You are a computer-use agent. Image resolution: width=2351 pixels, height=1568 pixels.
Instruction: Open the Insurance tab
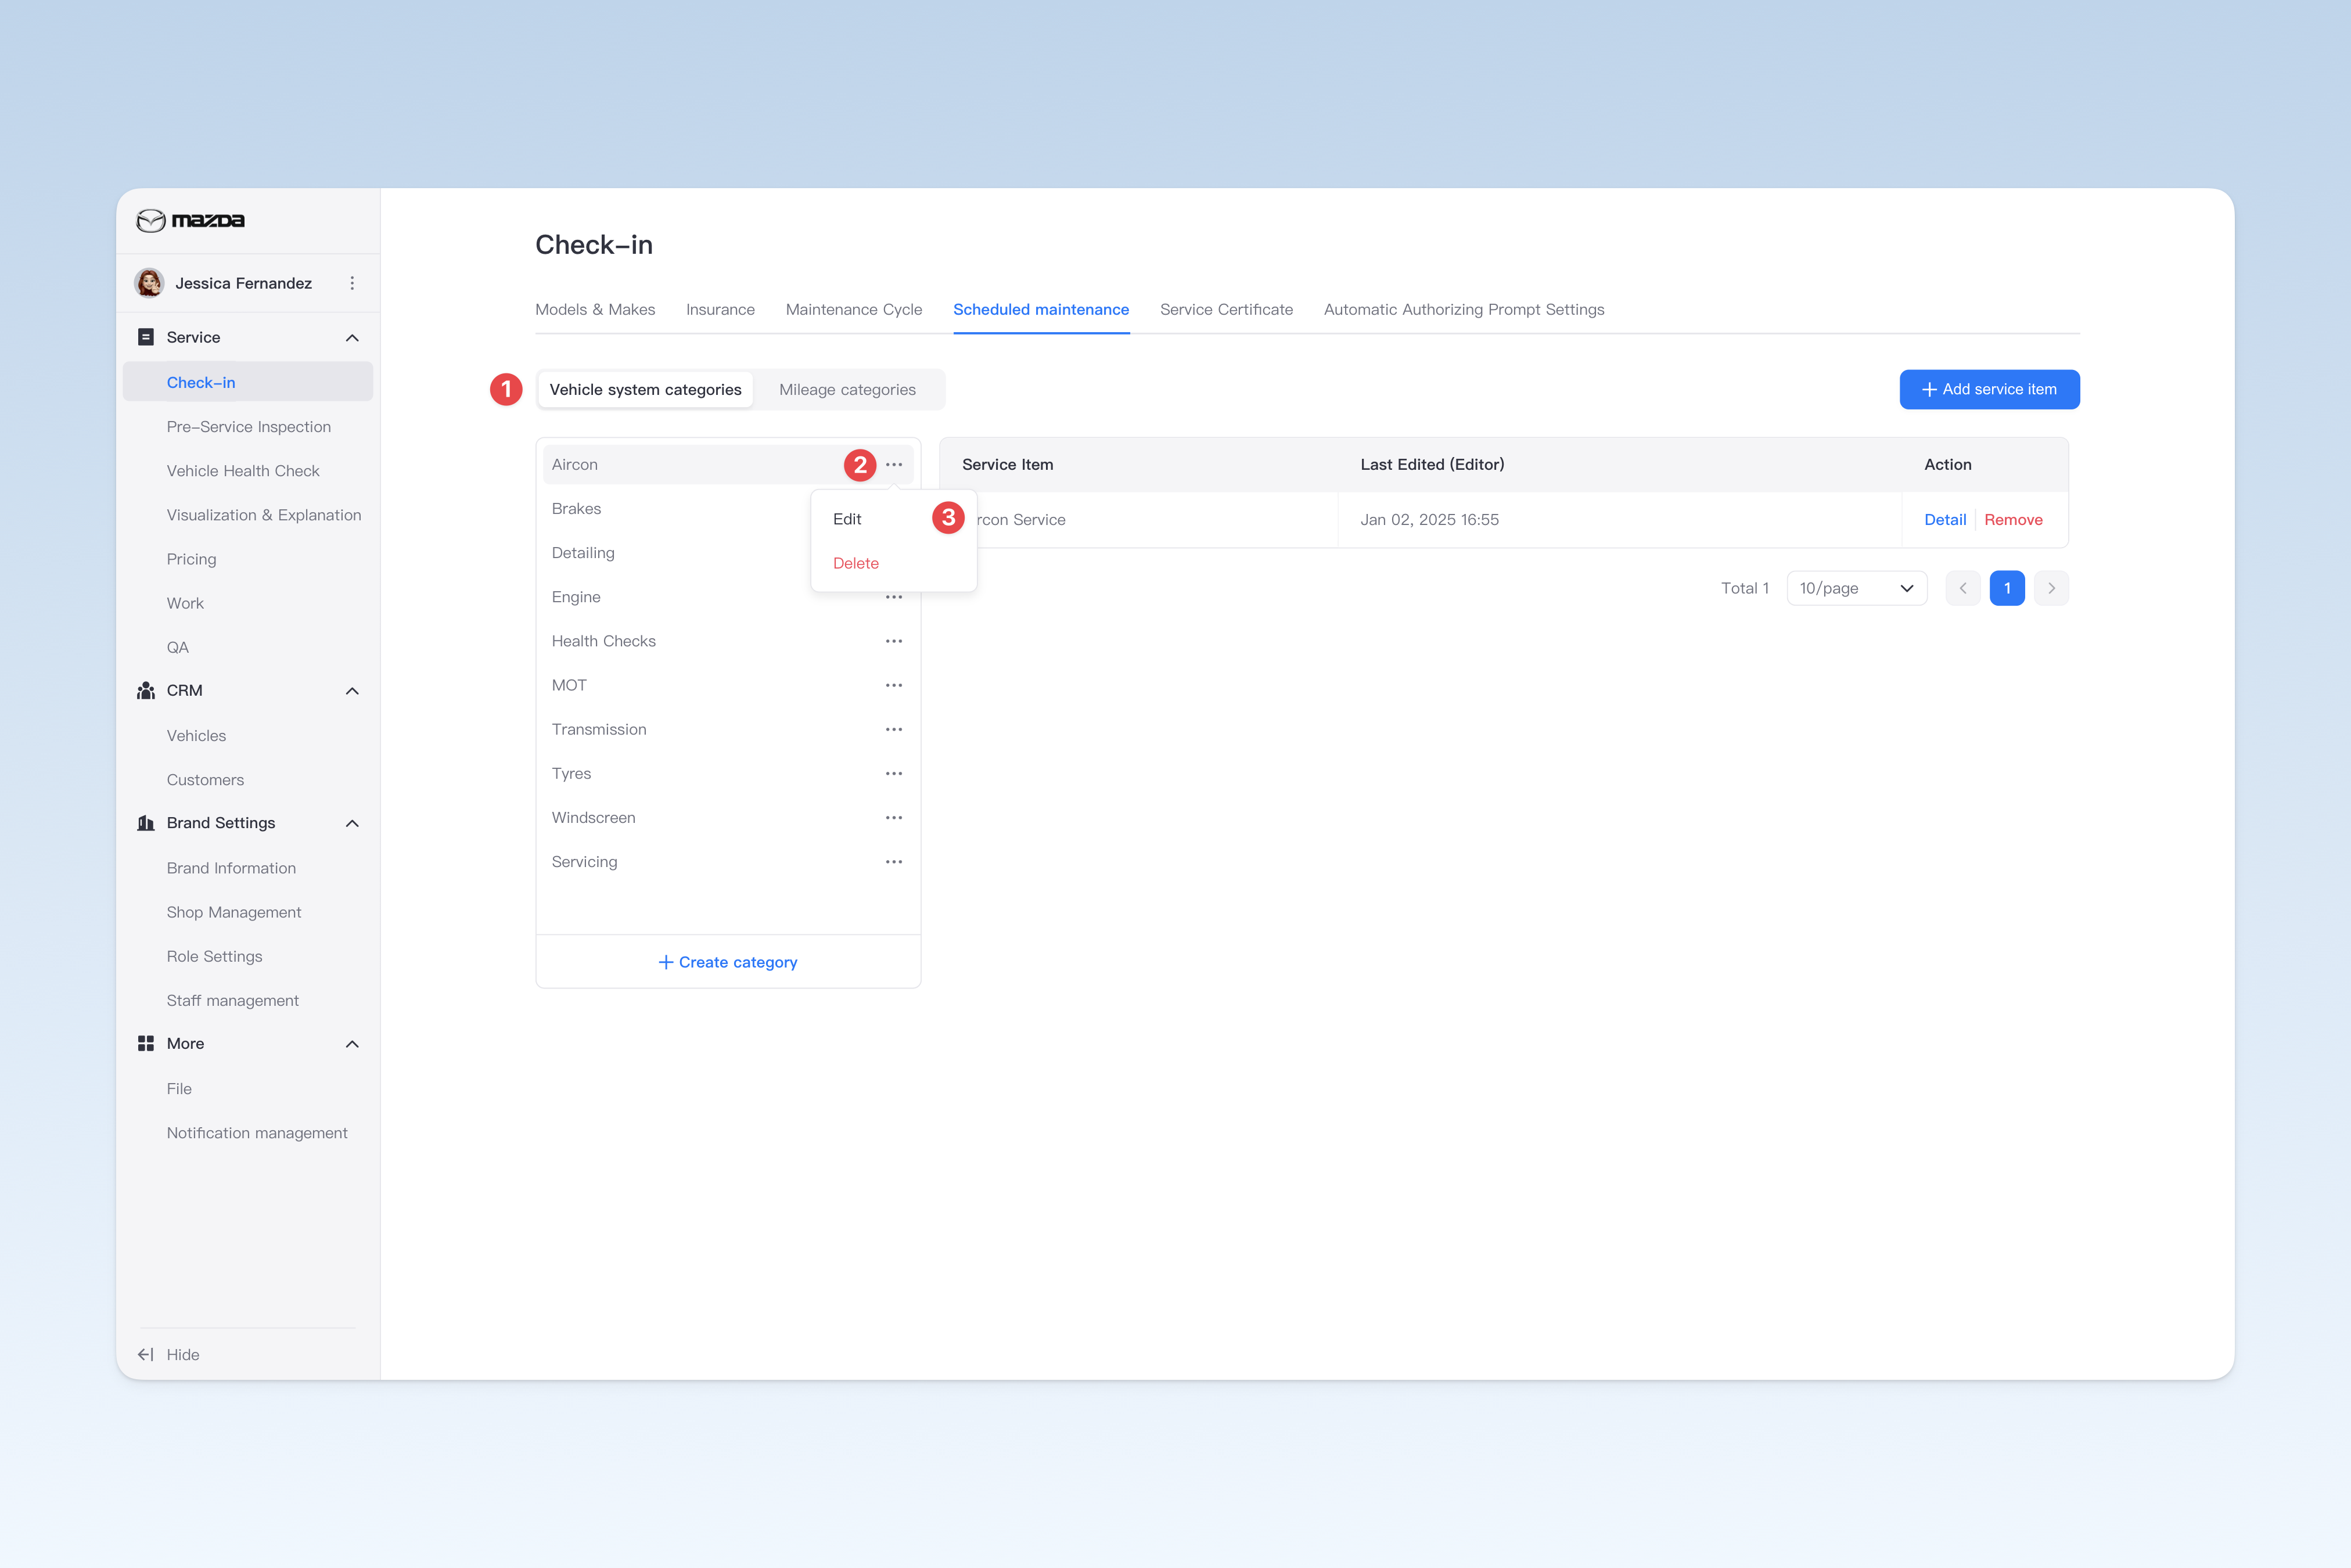click(720, 309)
